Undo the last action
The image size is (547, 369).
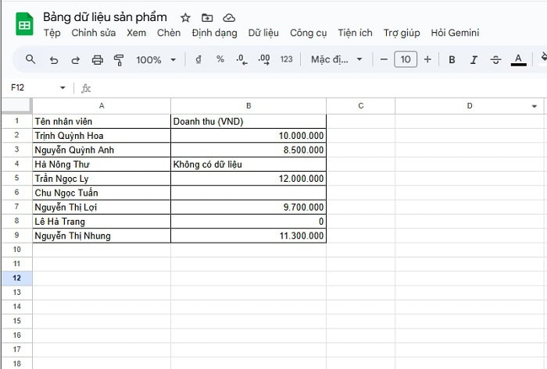click(53, 60)
